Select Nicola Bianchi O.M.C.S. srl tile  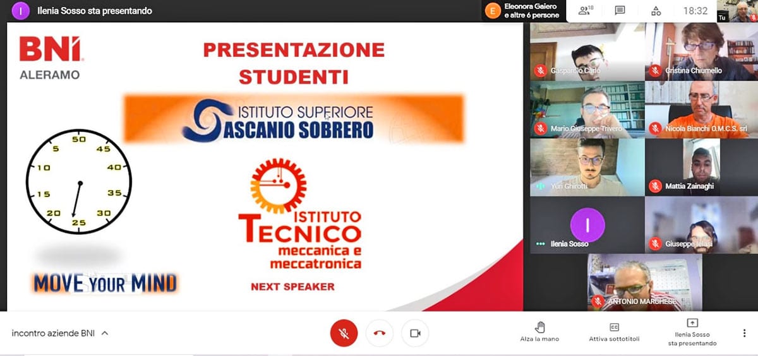701,109
